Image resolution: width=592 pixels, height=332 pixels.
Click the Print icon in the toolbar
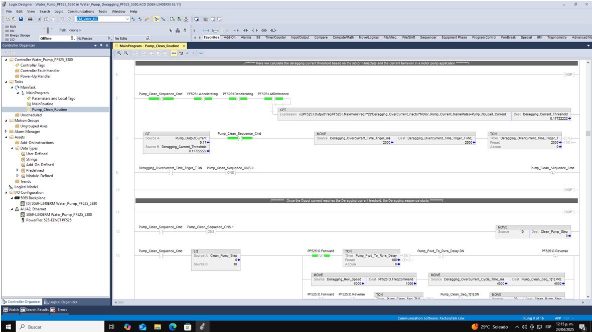[30, 19]
